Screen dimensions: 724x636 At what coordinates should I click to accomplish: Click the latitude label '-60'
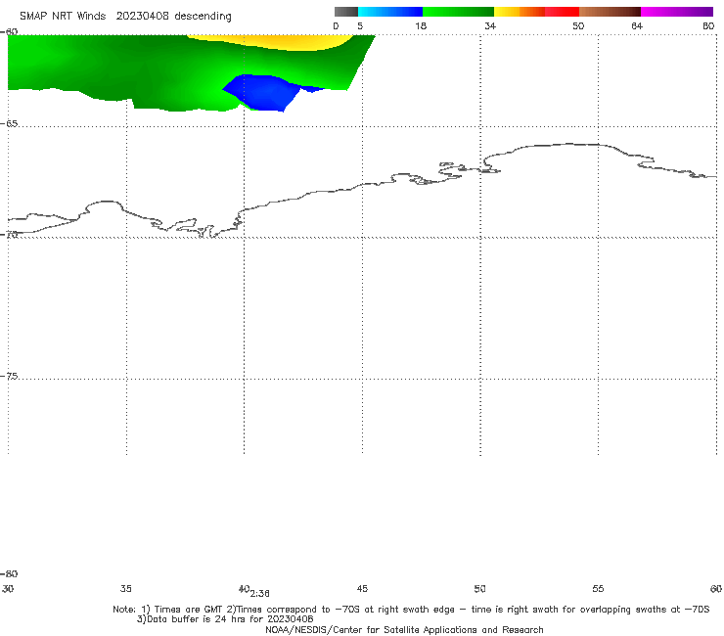pyautogui.click(x=9, y=31)
